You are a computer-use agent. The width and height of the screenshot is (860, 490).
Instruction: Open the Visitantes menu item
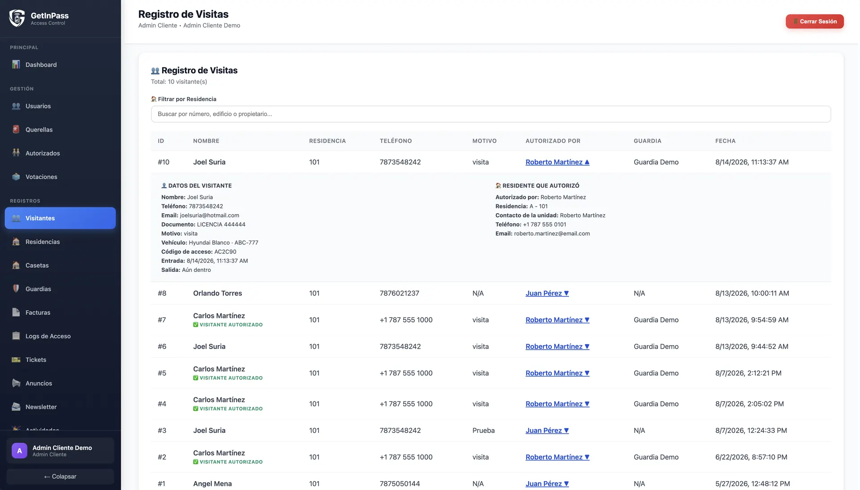click(60, 218)
